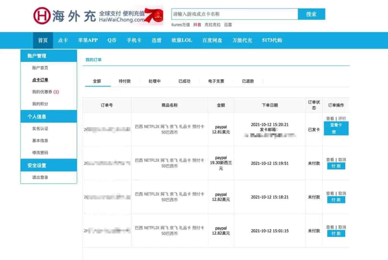Open the 克拉克拉 quick link

[x=212, y=24]
